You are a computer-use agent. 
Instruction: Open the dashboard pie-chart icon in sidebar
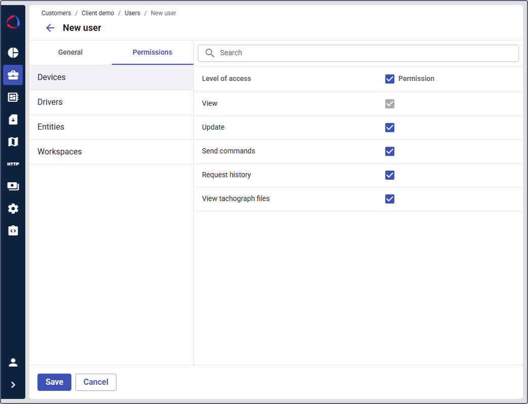13,52
